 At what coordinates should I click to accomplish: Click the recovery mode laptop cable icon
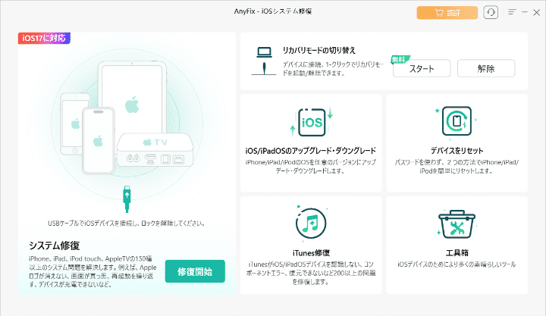[264, 61]
